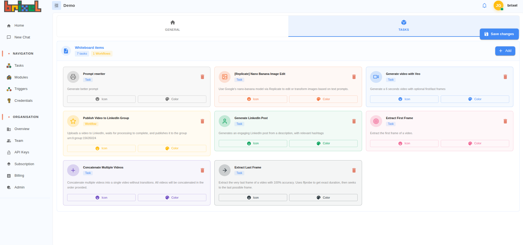Add a new whiteboard item

click(505, 51)
